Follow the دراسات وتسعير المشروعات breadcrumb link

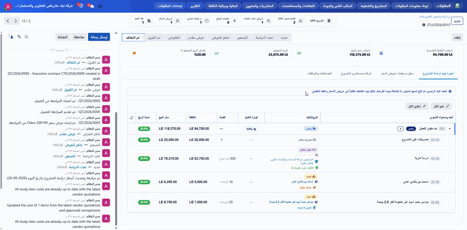pyautogui.click(x=435, y=16)
